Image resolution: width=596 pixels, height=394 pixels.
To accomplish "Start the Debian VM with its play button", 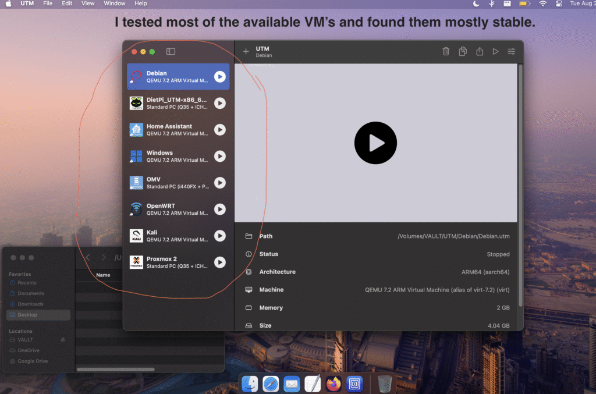I will point(219,77).
